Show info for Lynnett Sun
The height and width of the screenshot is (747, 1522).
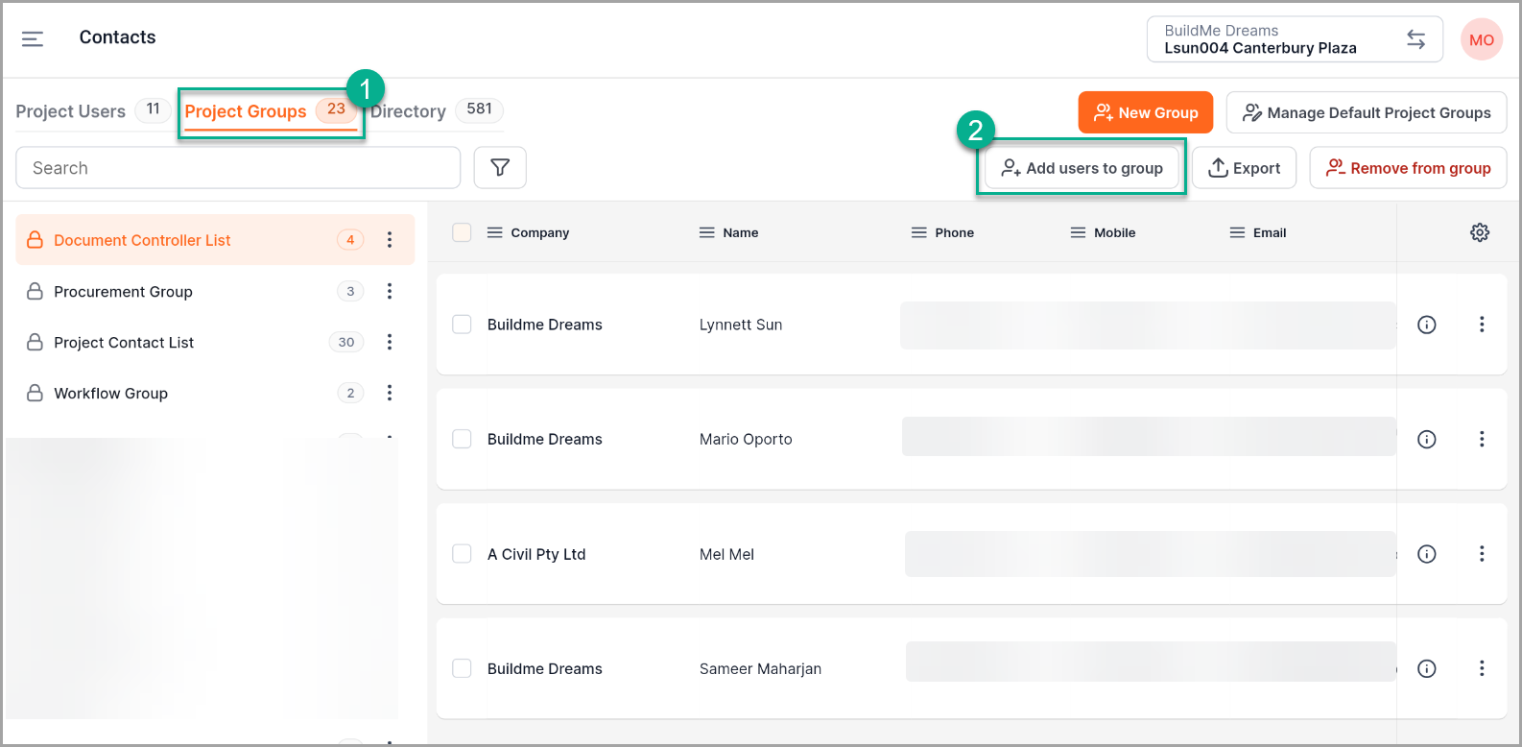pos(1427,325)
